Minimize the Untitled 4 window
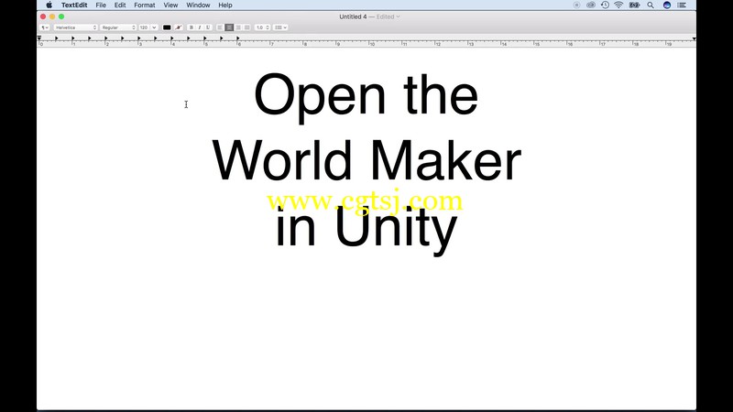The height and width of the screenshot is (412, 733). click(x=52, y=16)
